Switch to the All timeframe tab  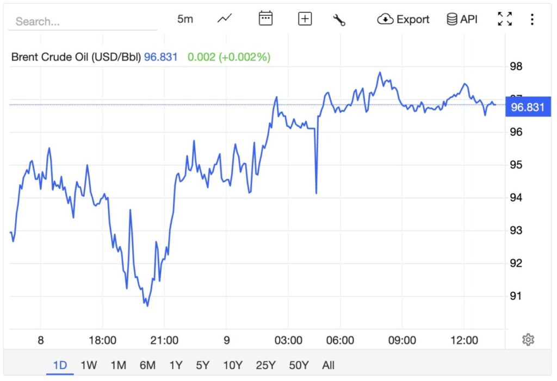[x=328, y=365]
